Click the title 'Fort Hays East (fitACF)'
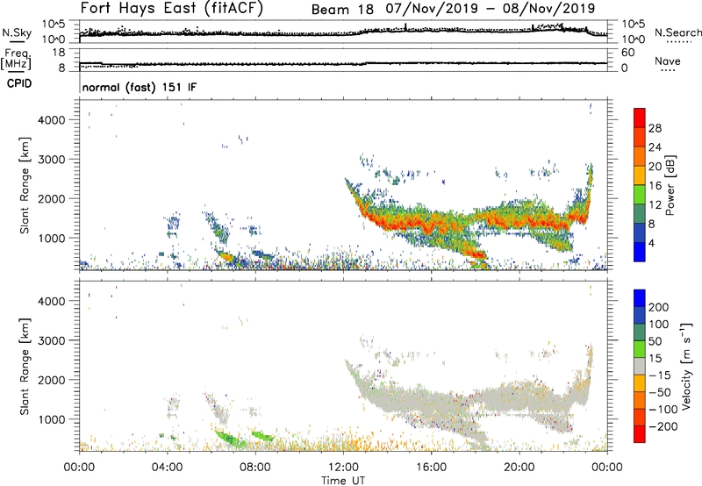This screenshot has height=486, width=702. click(172, 9)
